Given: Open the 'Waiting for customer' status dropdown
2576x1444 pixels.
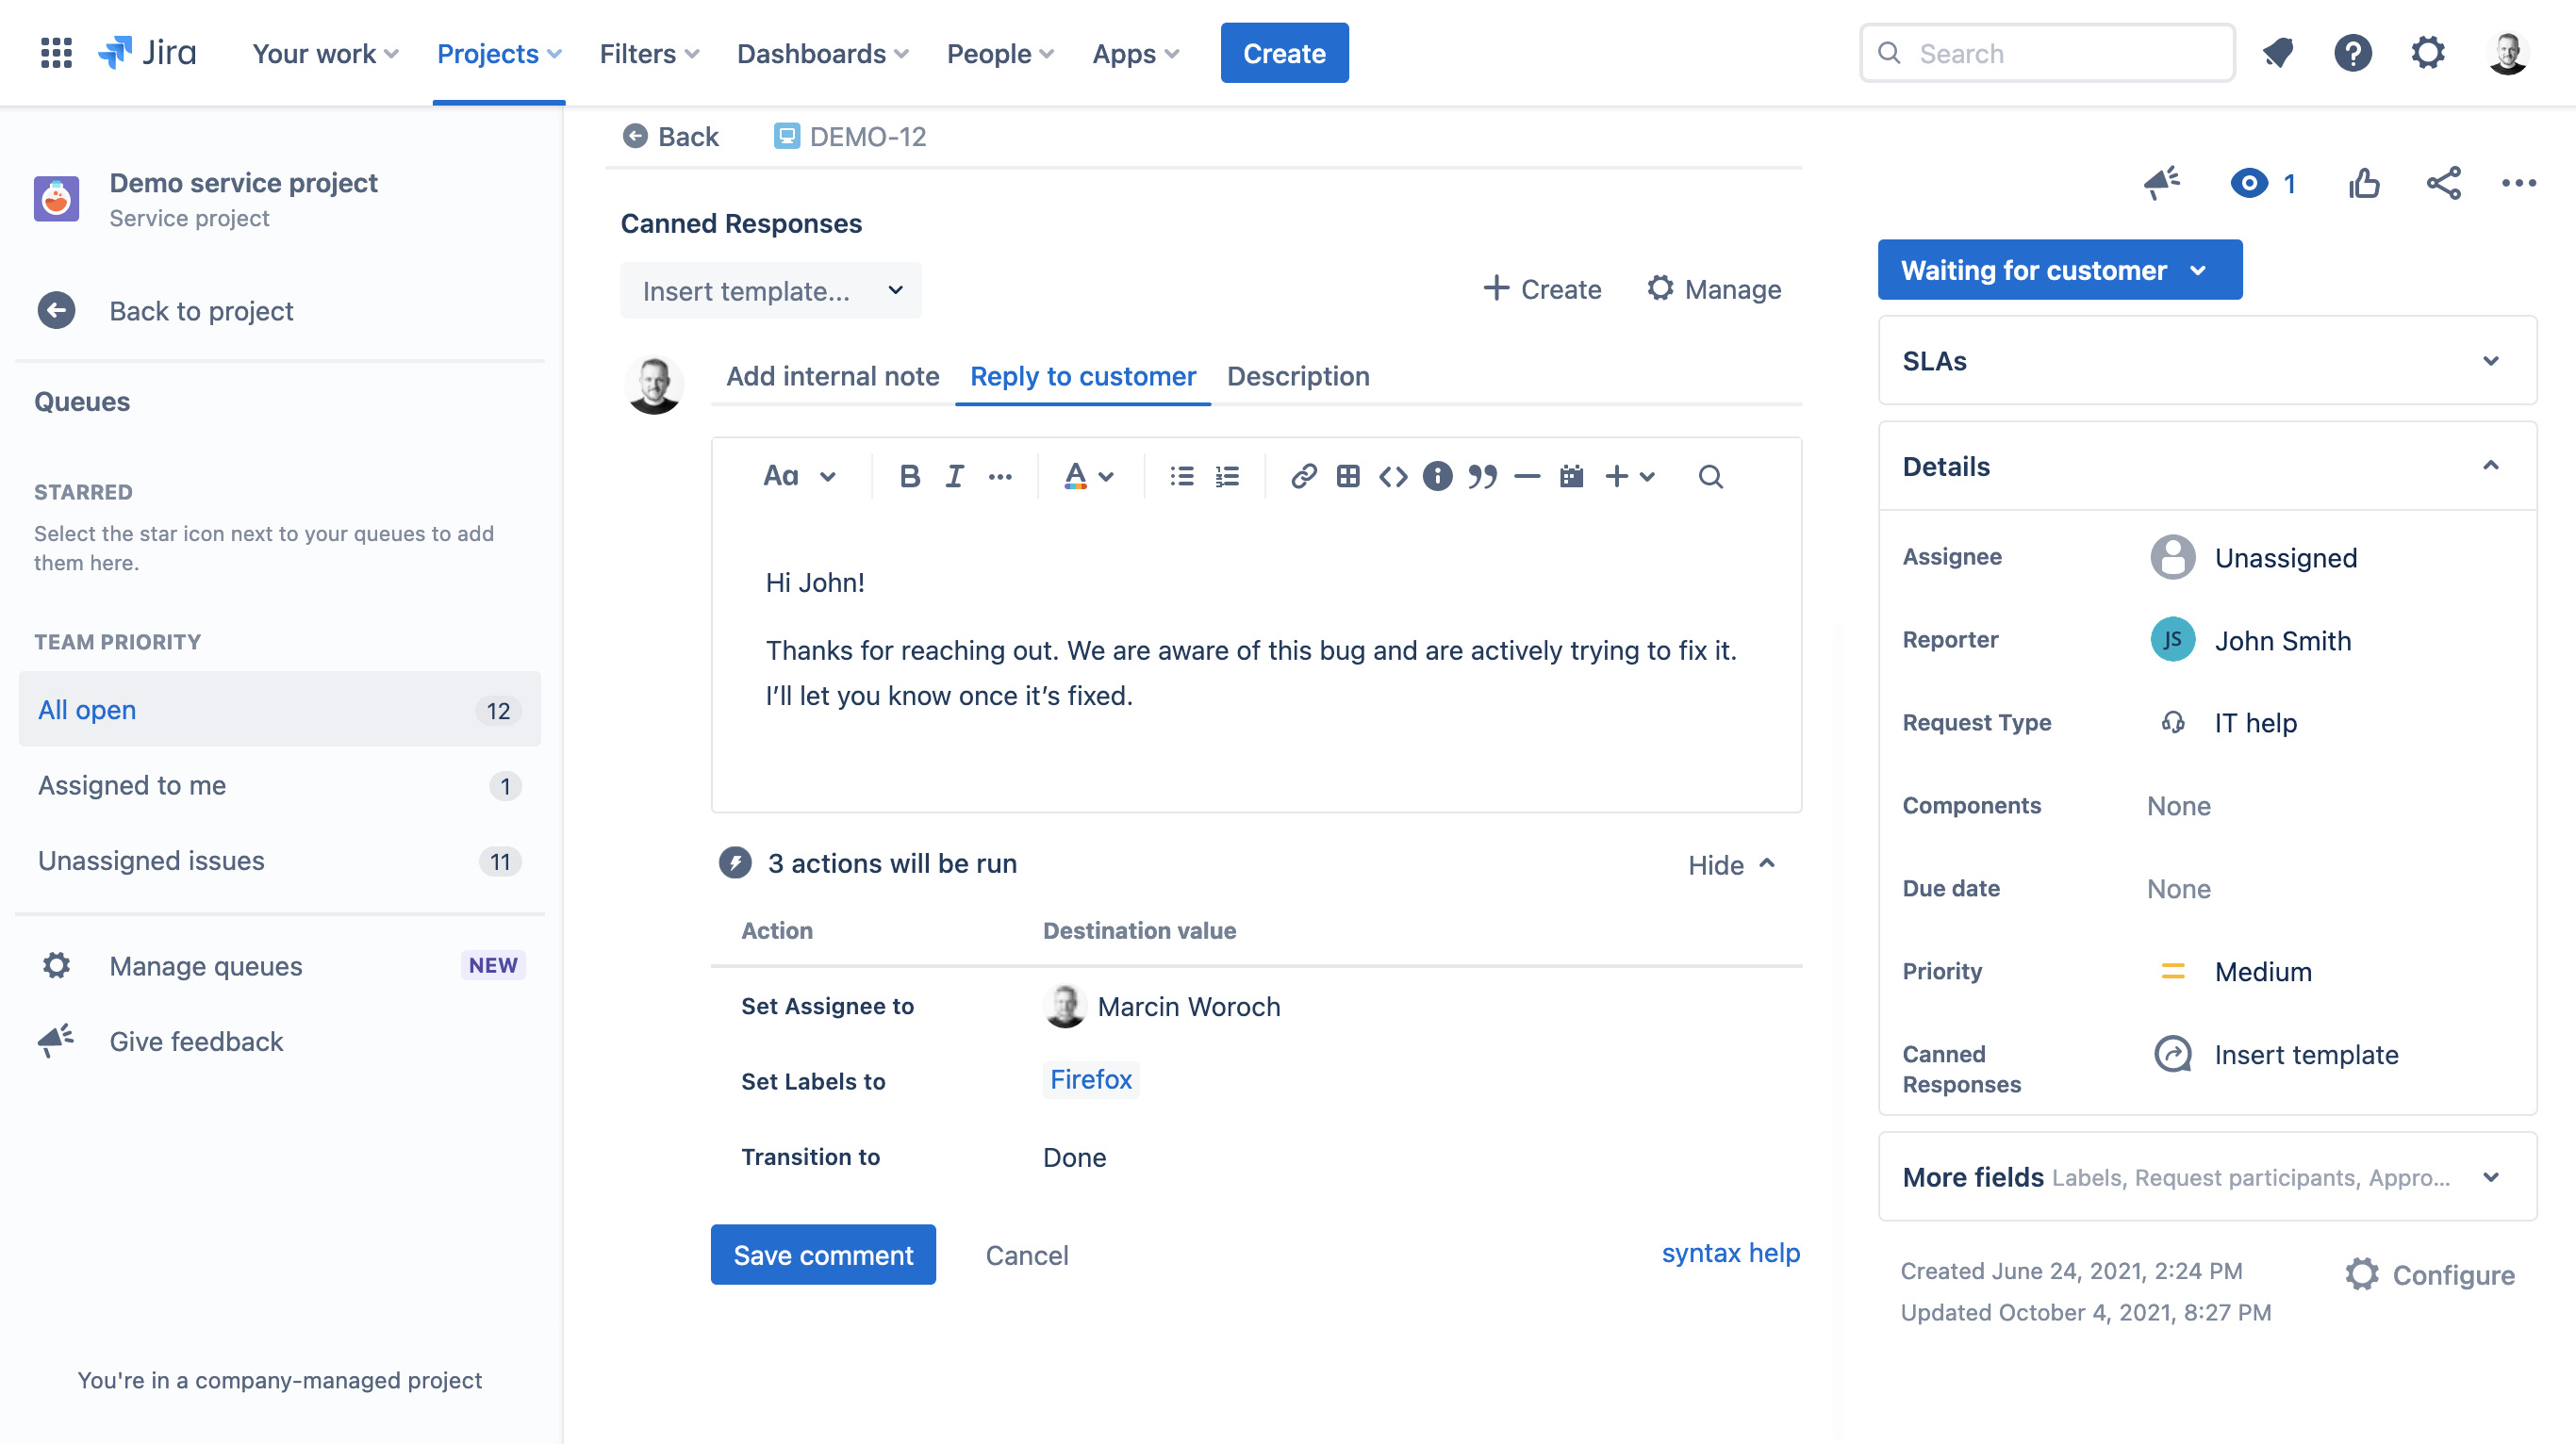Looking at the screenshot, I should (x=2056, y=269).
